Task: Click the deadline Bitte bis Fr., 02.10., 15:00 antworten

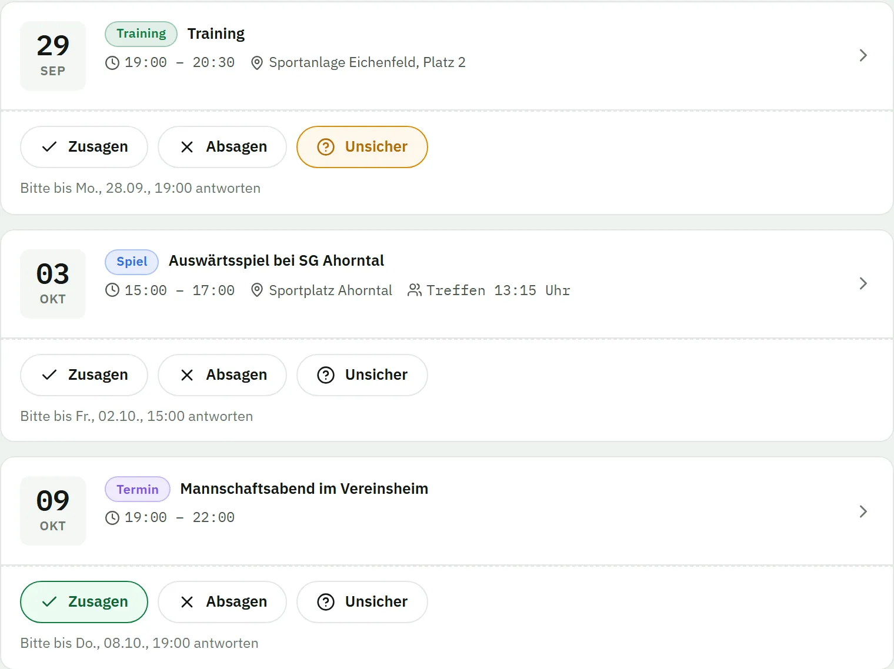Action: point(137,416)
